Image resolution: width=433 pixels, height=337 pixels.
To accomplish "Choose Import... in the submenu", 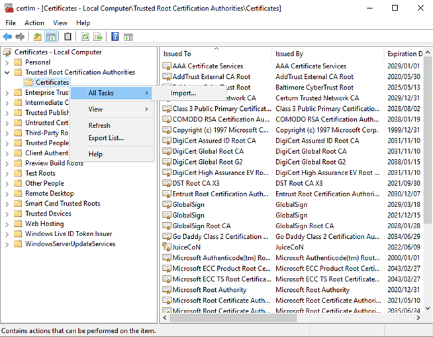I will 189,93.
